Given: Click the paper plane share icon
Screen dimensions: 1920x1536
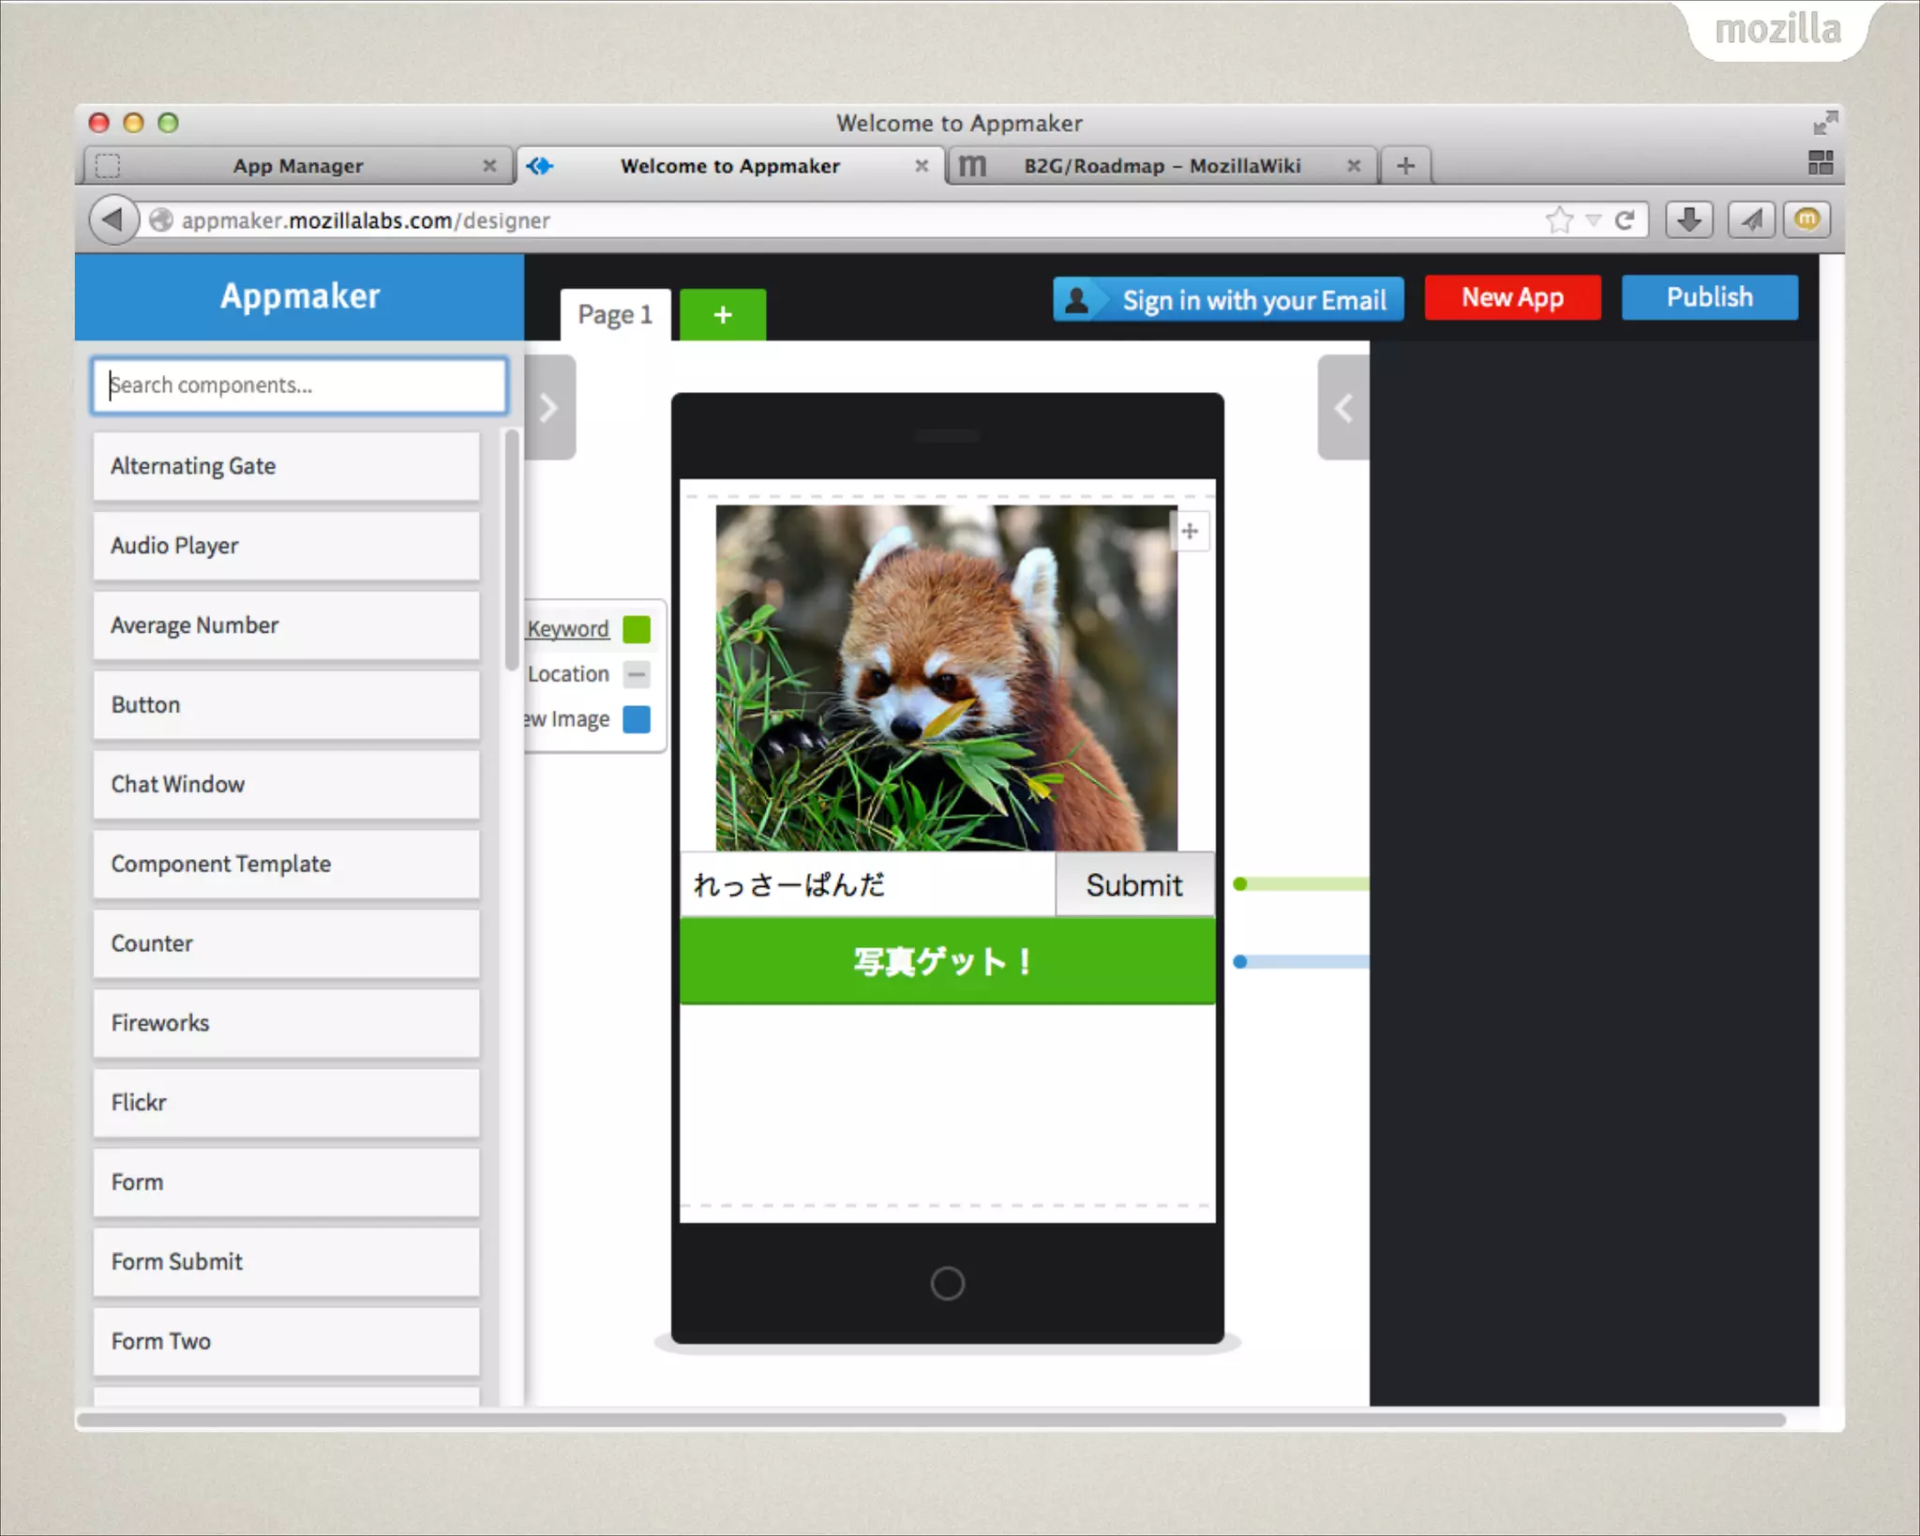Looking at the screenshot, I should point(1750,219).
